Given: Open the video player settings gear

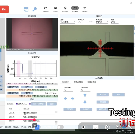Looking at the screenshot, I should tap(107, 127).
